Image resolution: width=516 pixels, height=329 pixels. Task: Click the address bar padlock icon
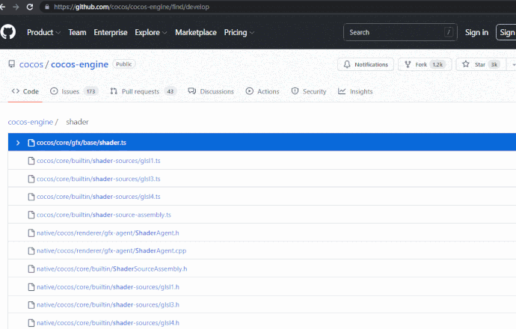point(47,7)
